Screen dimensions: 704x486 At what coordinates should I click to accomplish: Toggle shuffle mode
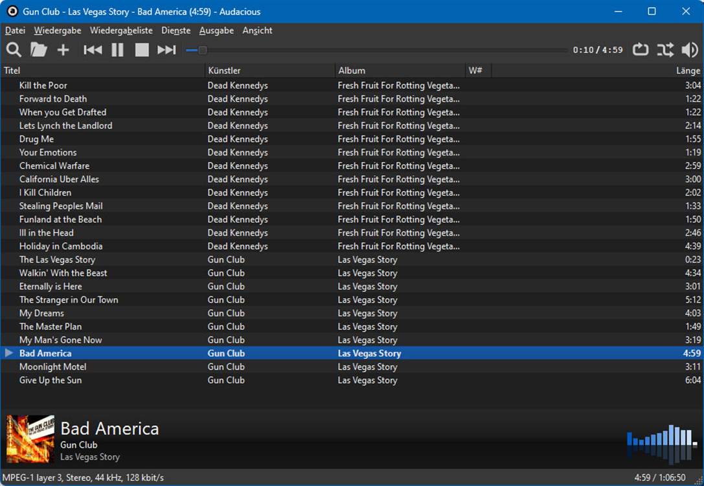(665, 49)
